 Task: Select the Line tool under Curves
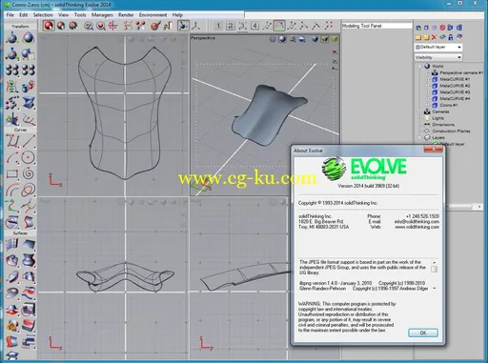tap(29, 141)
